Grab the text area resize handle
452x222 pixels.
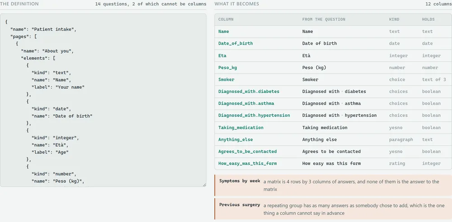(x=204, y=185)
